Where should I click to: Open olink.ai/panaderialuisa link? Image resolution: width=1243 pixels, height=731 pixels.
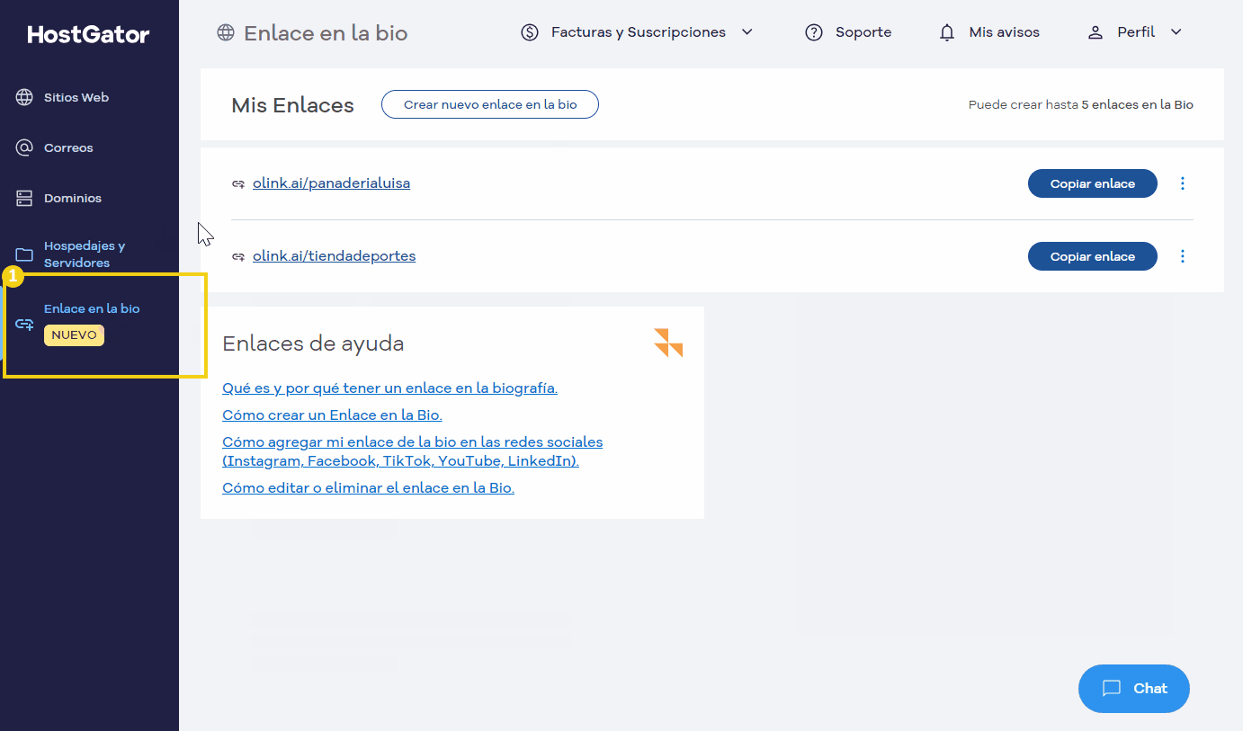tap(331, 183)
